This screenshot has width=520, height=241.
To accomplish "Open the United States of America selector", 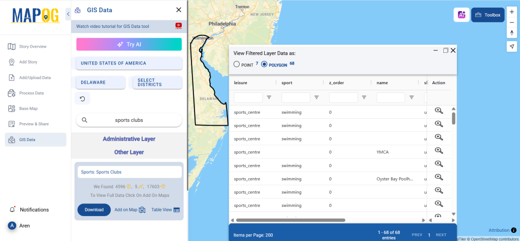I will click(x=129, y=63).
